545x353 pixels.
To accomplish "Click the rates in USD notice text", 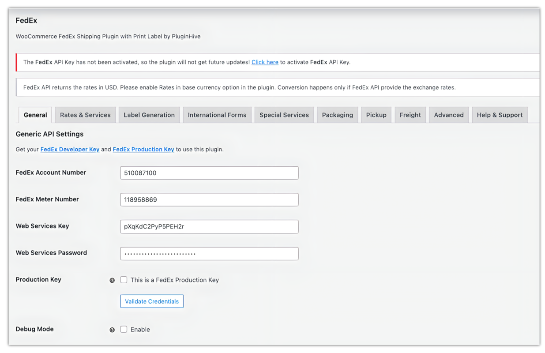I will tap(239, 87).
